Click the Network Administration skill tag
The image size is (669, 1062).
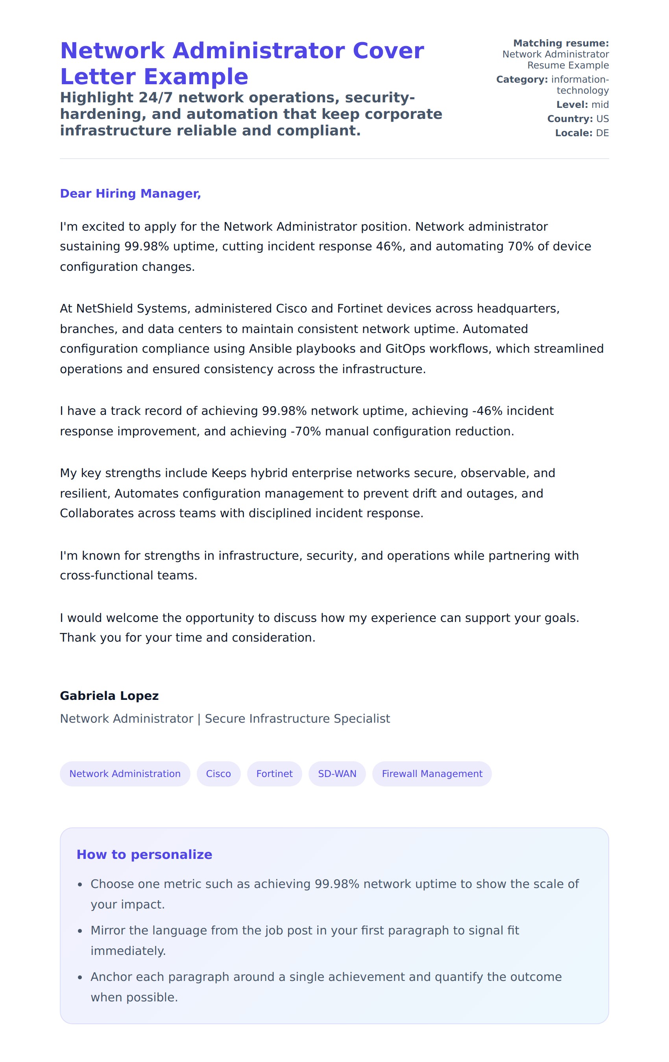tap(125, 773)
